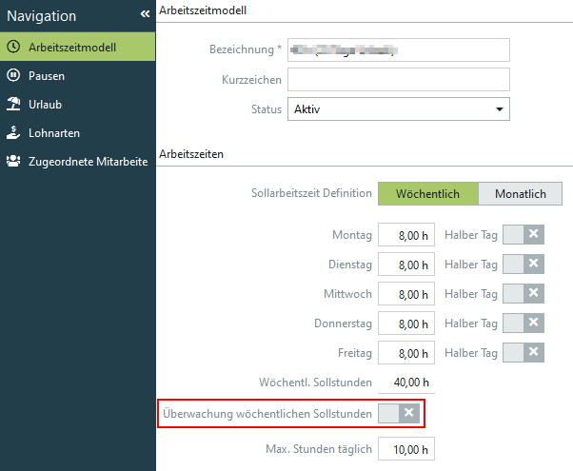Go to Lohnarten in navigation
The height and width of the screenshot is (471, 573).
coord(54,133)
